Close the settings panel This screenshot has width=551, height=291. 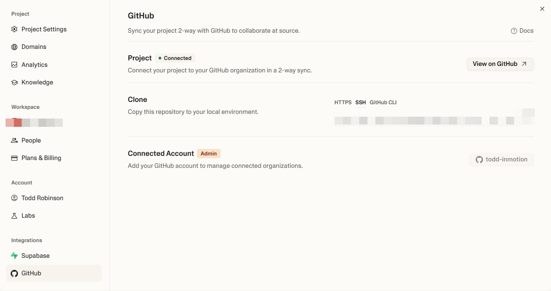(x=542, y=9)
